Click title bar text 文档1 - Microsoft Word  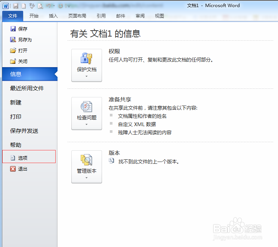(x=213, y=6)
